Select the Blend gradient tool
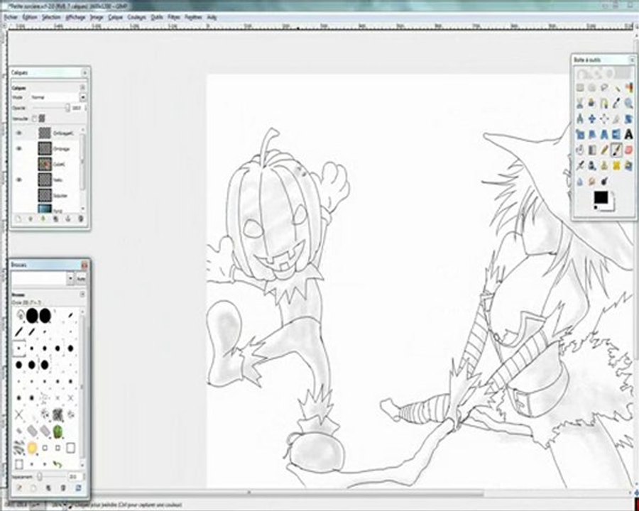Image resolution: width=639 pixels, height=511 pixels. point(592,150)
